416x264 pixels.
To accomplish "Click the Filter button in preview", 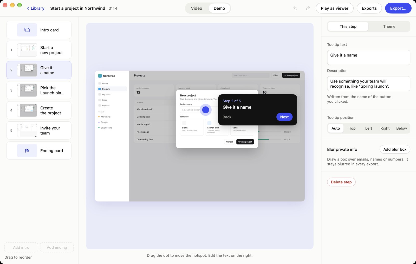I will coord(276,75).
